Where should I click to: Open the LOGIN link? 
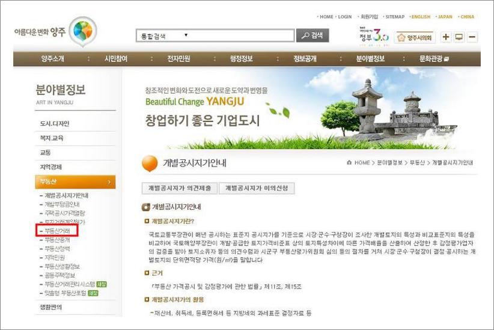point(344,17)
